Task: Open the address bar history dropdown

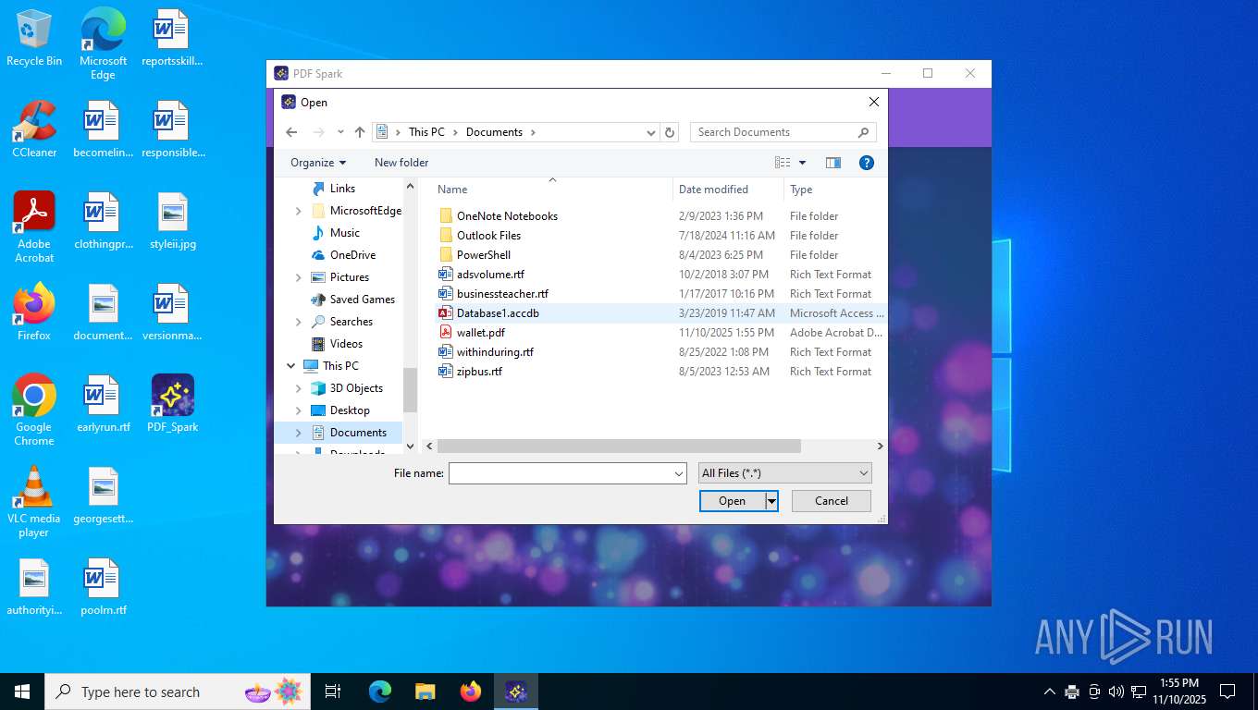Action: click(651, 132)
